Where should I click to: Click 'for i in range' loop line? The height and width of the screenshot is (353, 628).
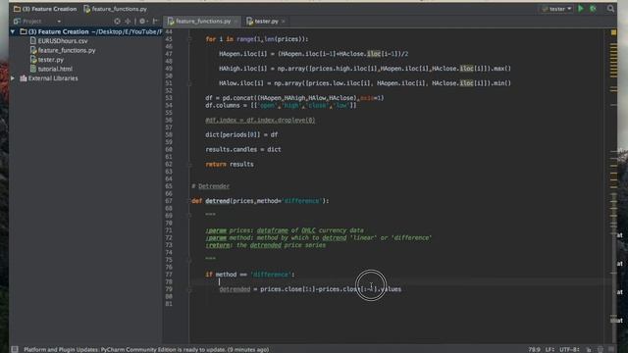point(257,39)
